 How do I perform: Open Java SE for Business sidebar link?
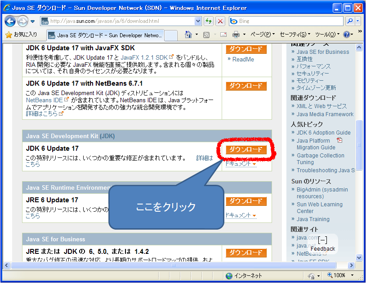[323, 52]
